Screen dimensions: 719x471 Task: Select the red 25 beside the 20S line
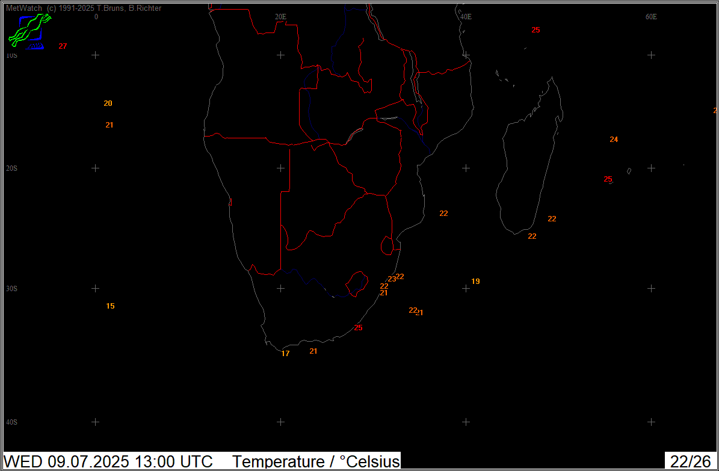click(x=608, y=179)
